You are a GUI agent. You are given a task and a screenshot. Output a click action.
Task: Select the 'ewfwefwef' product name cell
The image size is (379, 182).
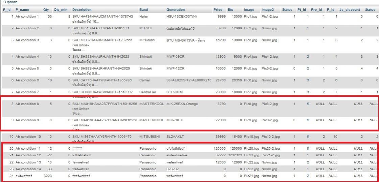(x=24, y=176)
